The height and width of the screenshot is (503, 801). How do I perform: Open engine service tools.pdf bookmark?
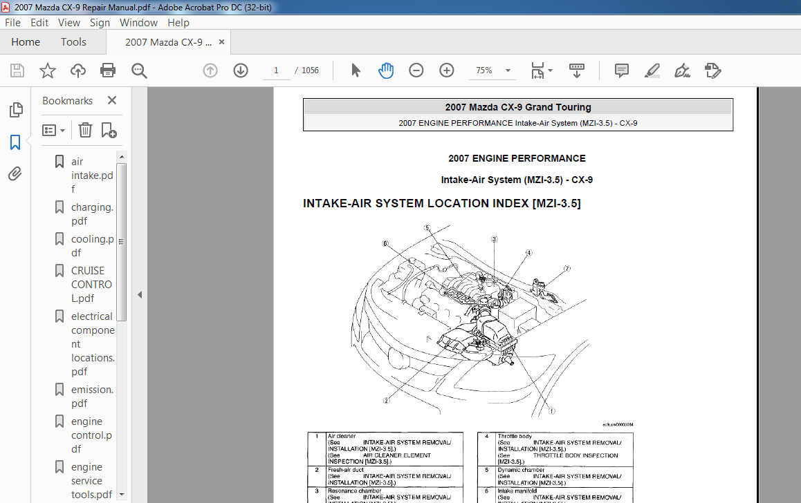[x=91, y=481]
